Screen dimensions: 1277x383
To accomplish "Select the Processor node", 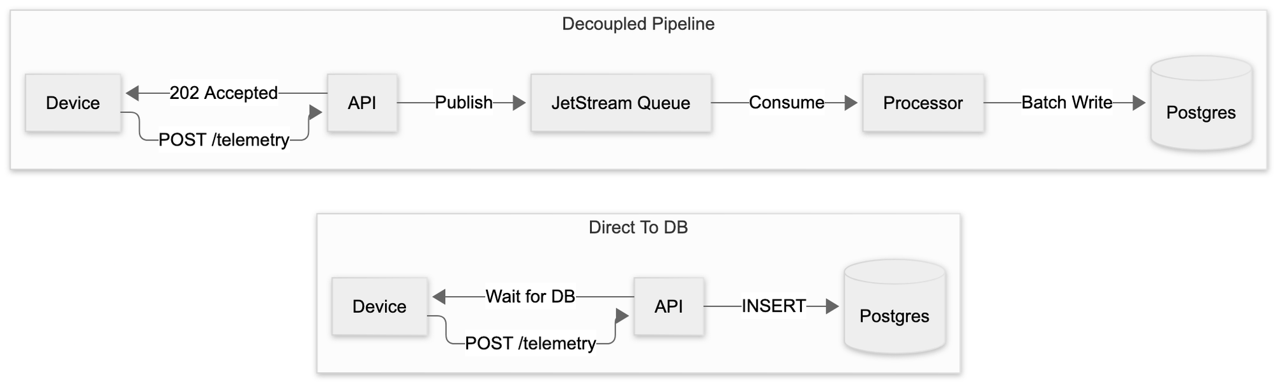I will (923, 103).
